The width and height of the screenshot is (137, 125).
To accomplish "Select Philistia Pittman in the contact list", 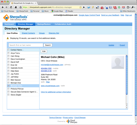I will click(x=23, y=89).
